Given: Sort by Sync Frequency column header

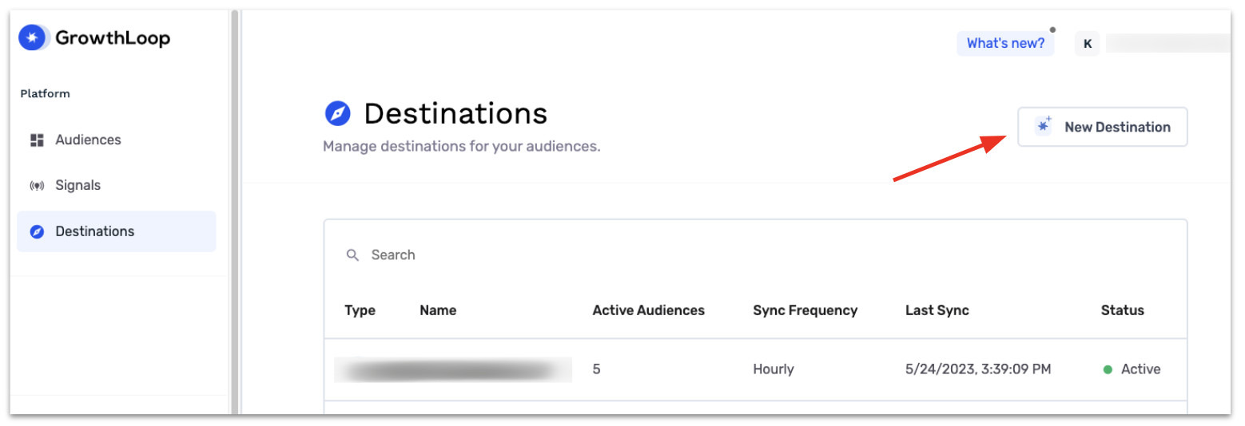Looking at the screenshot, I should pos(805,310).
